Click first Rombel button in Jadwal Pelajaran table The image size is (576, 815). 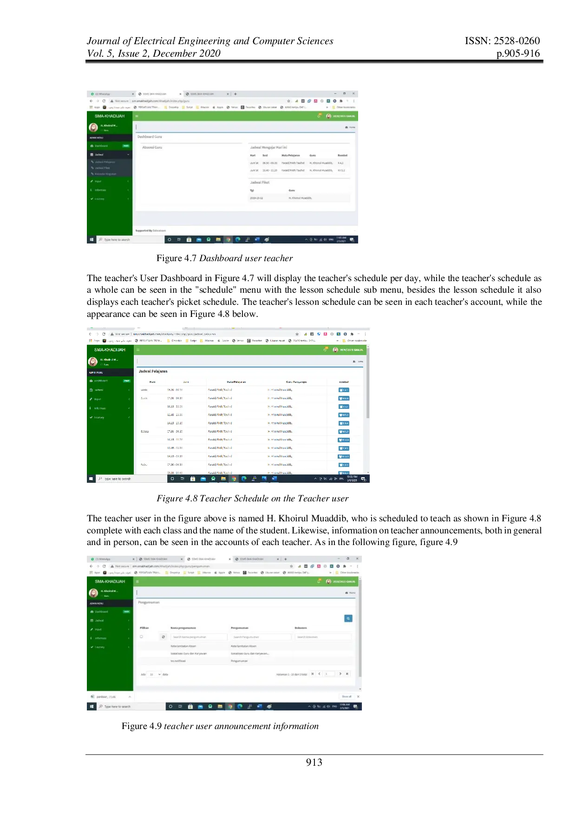(344, 390)
